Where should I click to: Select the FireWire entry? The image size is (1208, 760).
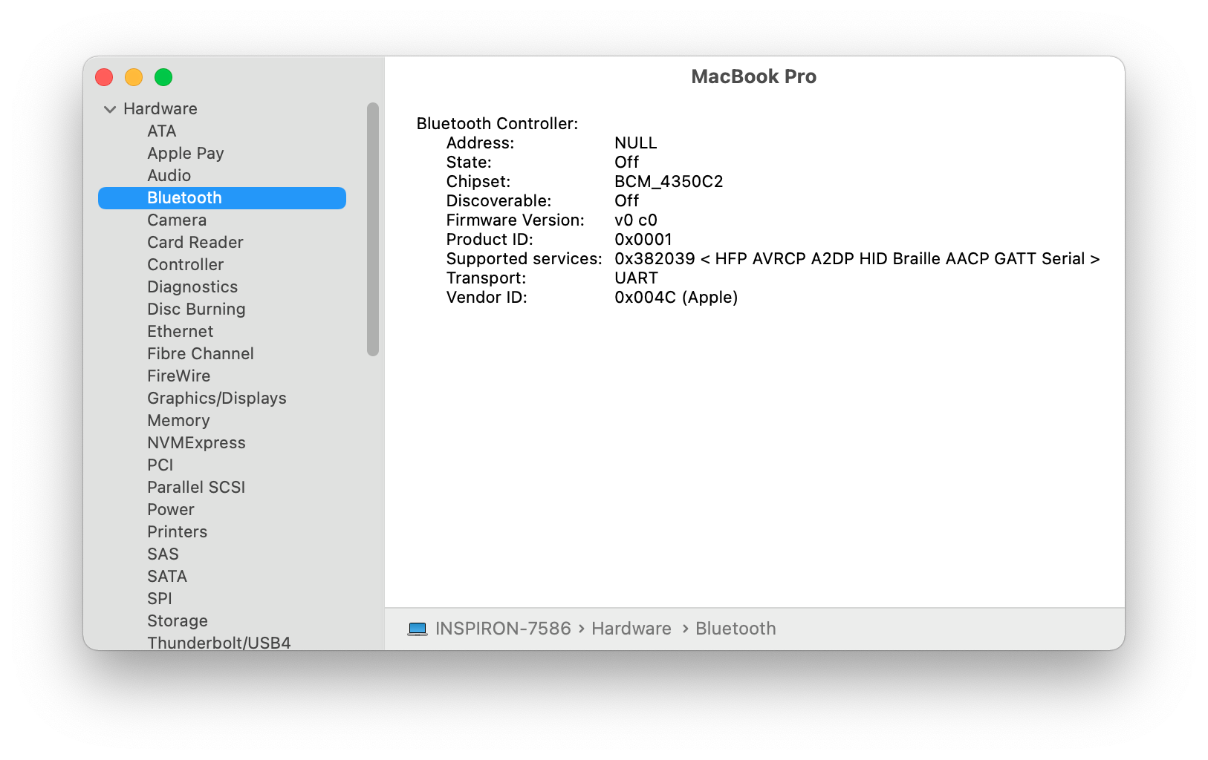click(178, 376)
